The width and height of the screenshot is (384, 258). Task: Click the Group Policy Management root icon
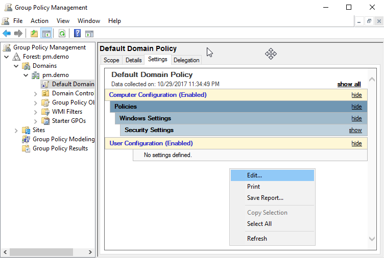click(x=7, y=47)
